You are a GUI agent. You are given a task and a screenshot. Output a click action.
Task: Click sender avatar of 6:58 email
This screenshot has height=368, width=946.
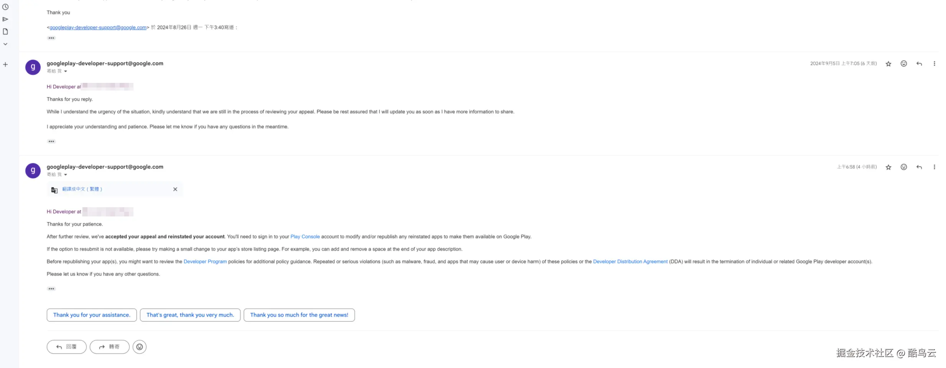(x=33, y=170)
